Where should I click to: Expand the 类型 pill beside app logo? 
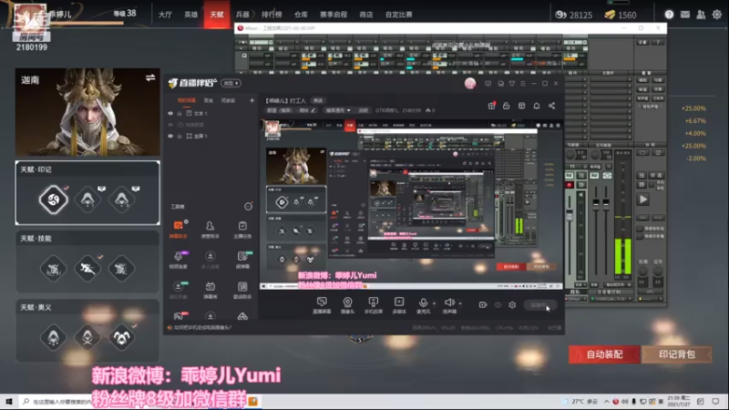point(231,83)
